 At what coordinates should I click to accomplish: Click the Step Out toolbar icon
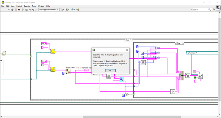[36, 10]
